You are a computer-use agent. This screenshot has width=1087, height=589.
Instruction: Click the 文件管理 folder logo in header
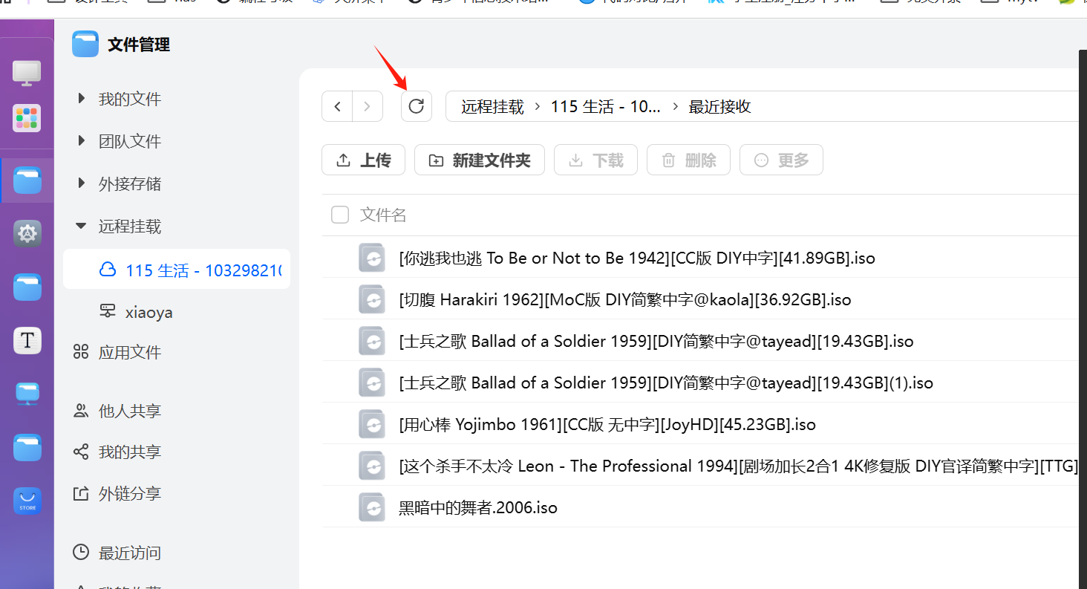(x=85, y=44)
